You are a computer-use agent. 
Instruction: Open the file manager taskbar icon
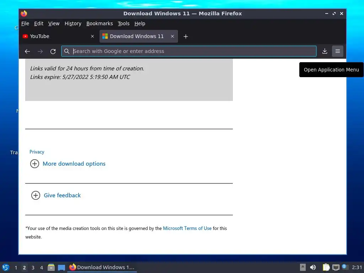[x=51, y=267]
